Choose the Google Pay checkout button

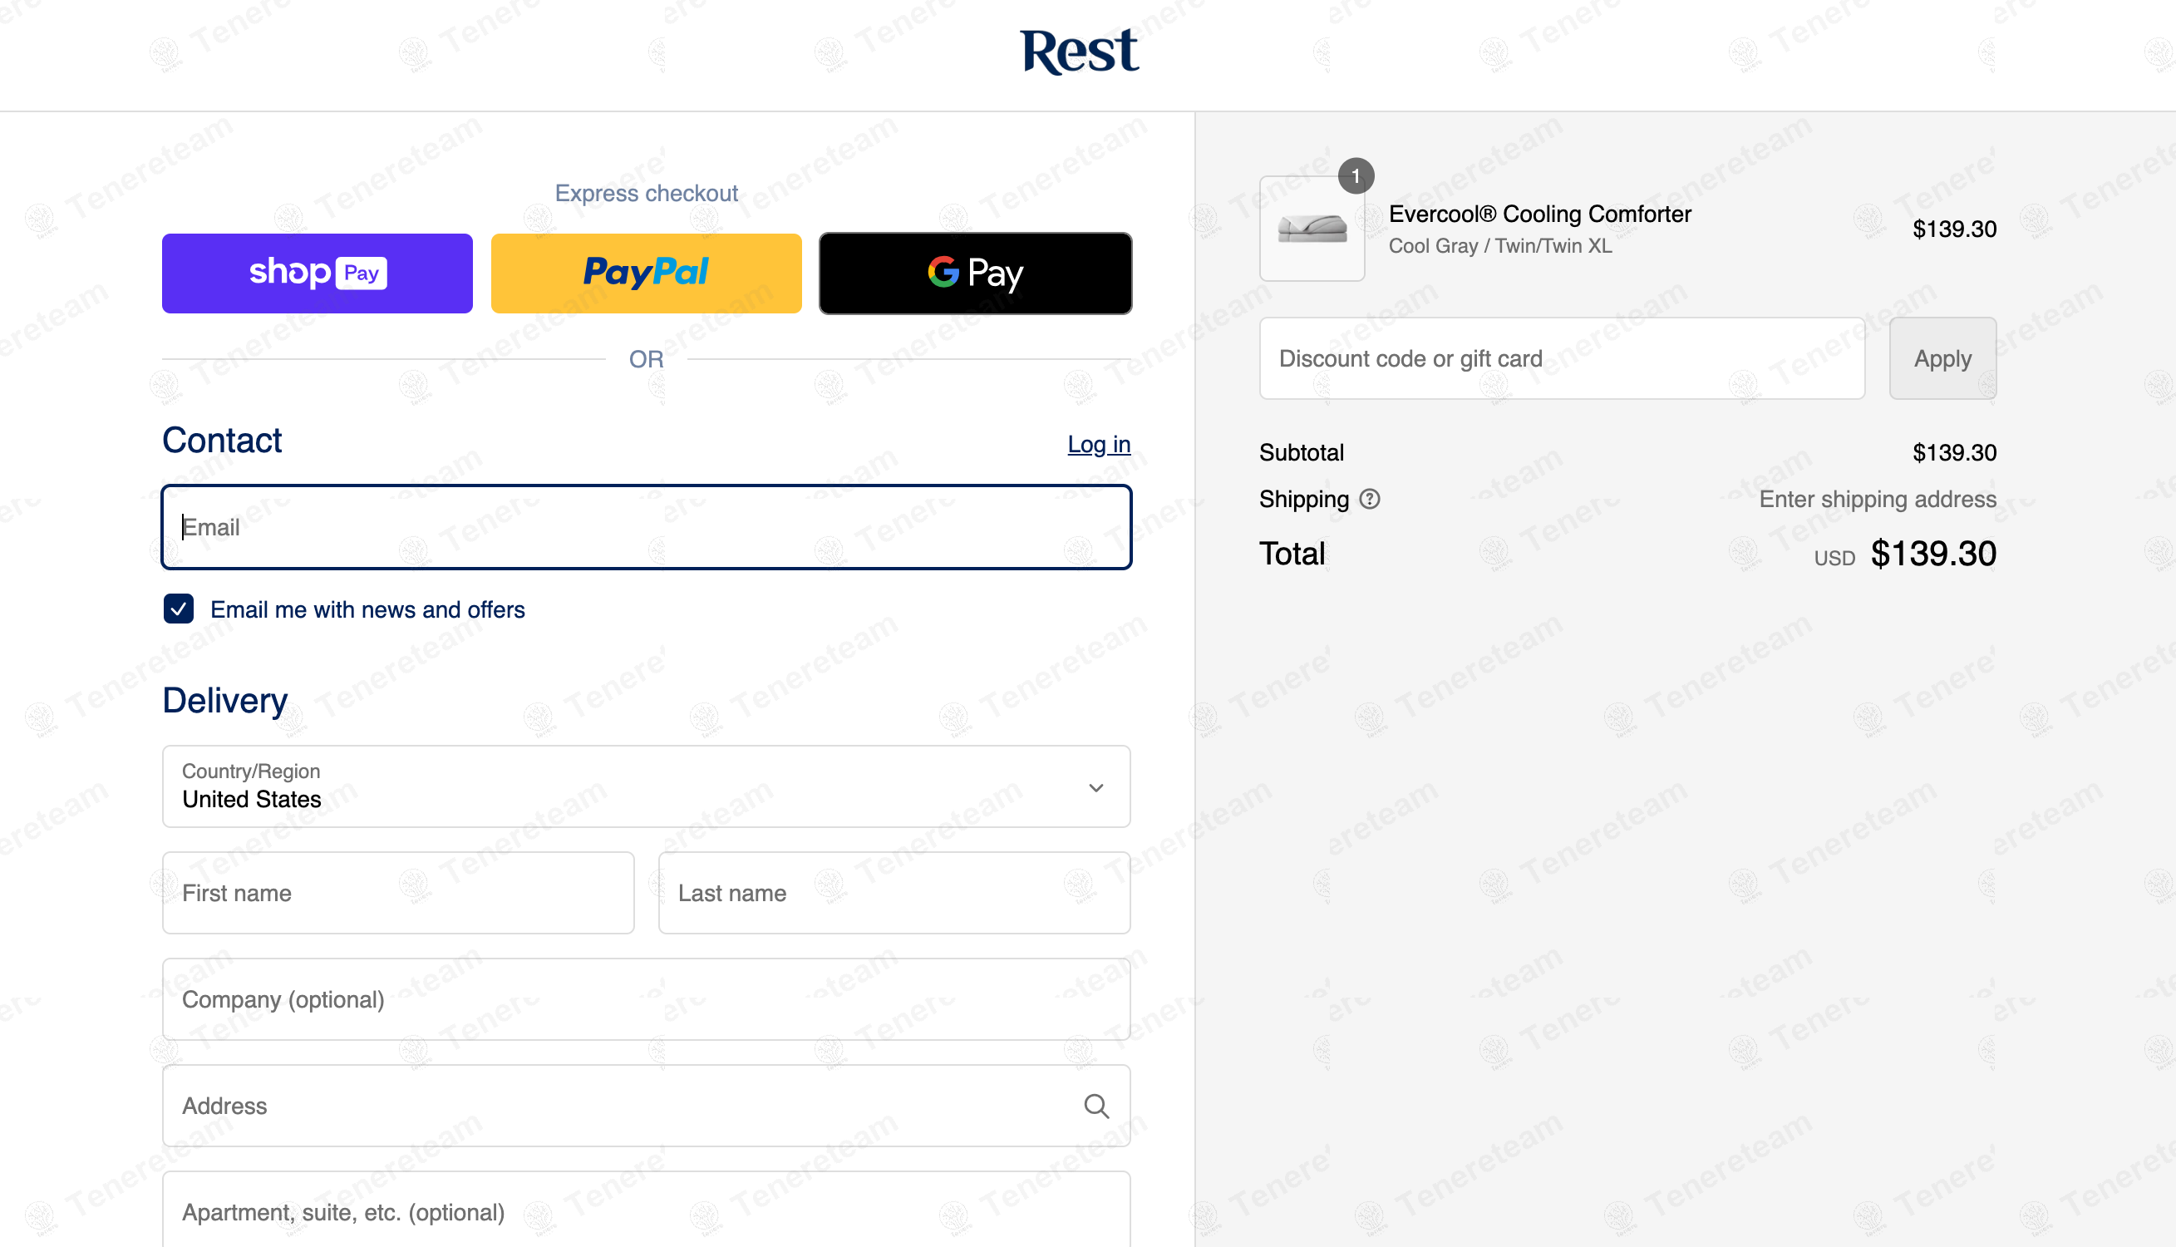975,274
